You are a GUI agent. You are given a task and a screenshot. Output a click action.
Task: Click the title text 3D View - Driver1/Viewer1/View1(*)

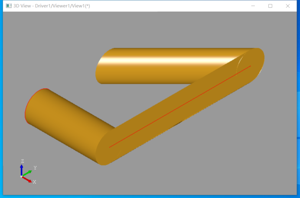(x=52, y=6)
